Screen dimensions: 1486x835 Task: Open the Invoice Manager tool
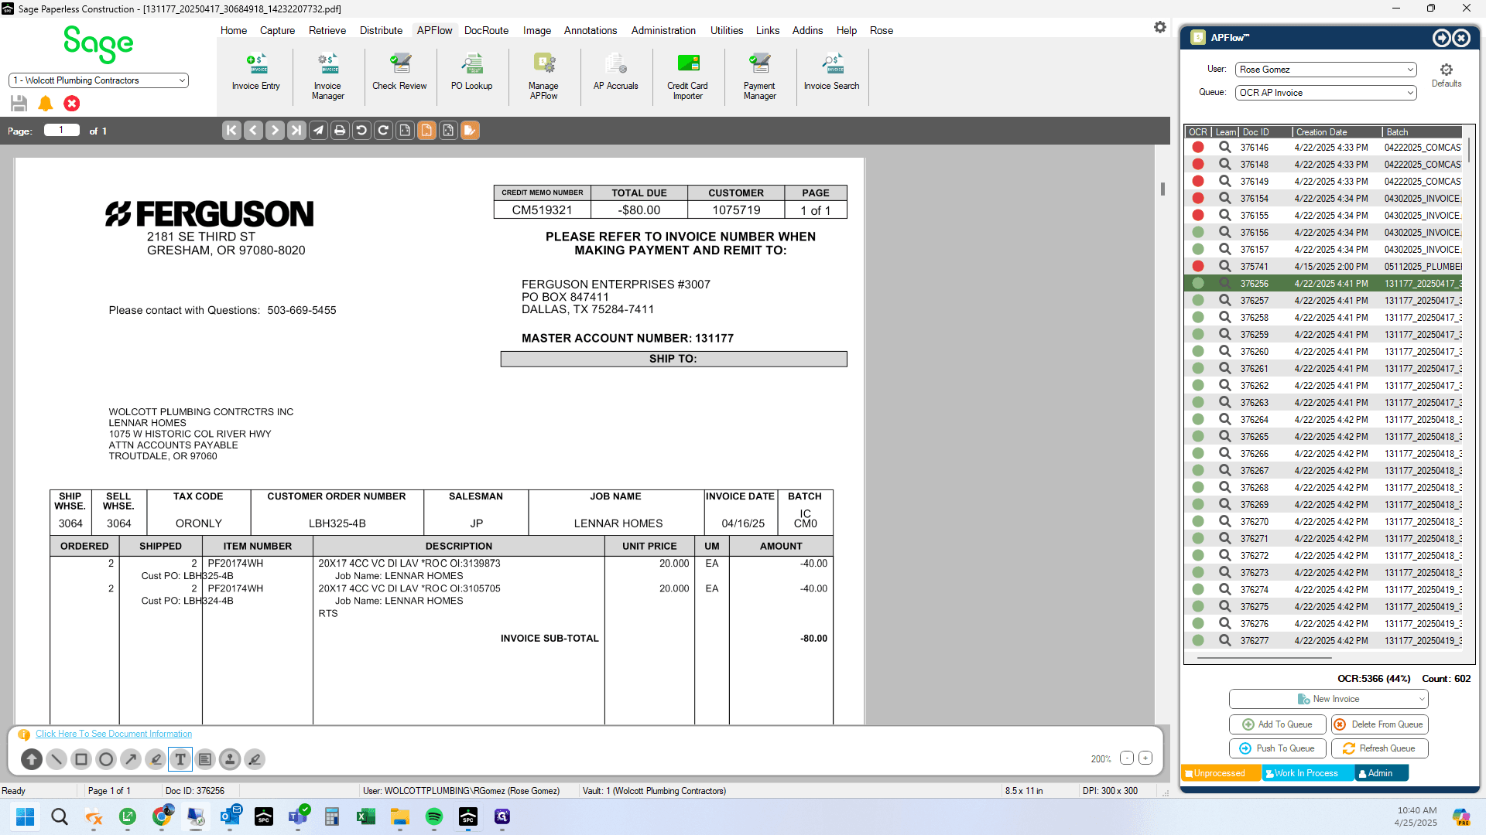click(327, 77)
